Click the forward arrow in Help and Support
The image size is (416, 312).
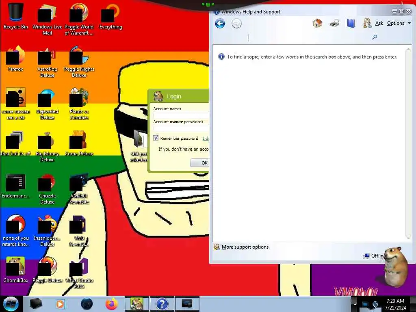236,23
